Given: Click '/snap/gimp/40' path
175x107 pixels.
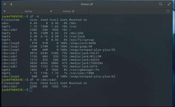Looking at the screenshot, I should tap(81, 46).
